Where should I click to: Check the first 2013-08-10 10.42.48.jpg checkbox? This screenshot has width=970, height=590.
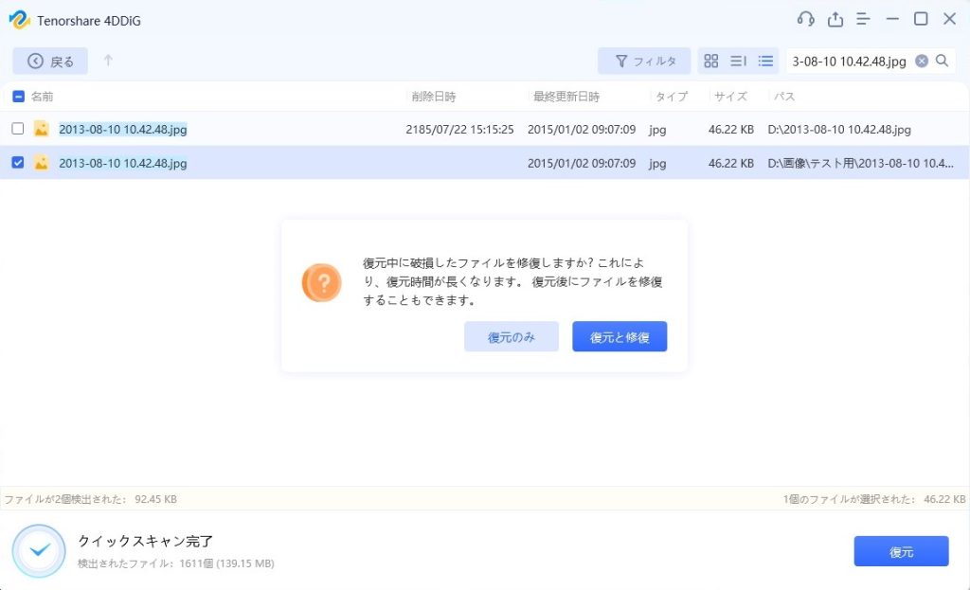point(18,129)
